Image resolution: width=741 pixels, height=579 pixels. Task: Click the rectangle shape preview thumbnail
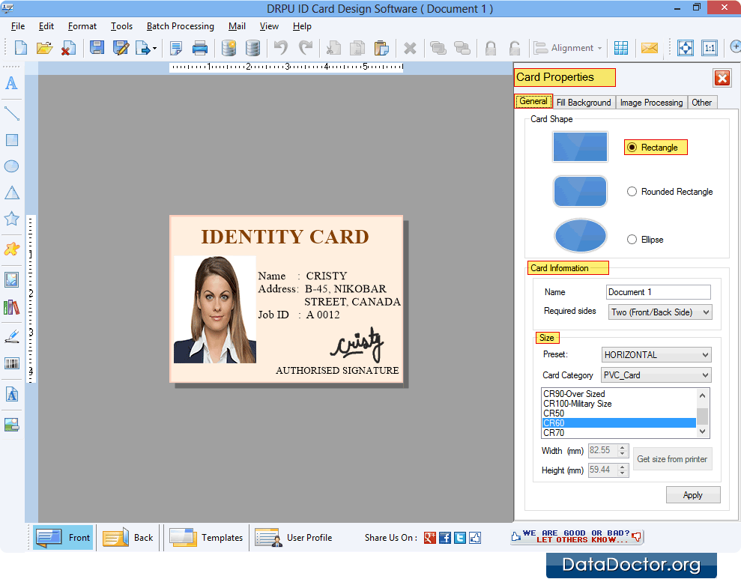(x=580, y=147)
